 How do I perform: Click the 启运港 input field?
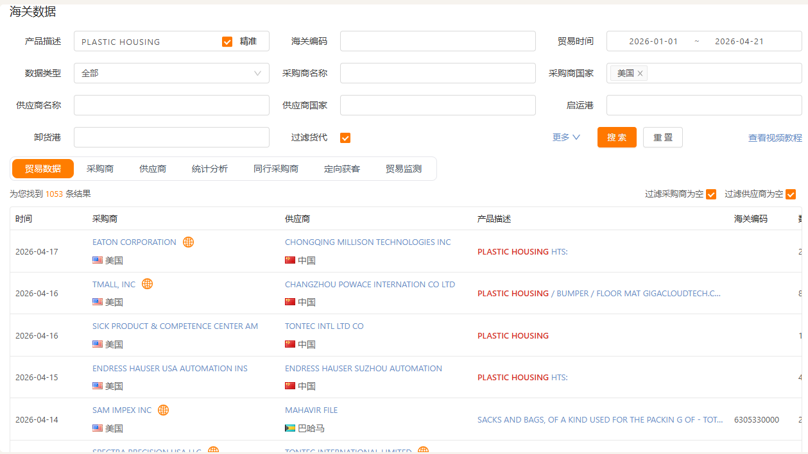[x=704, y=105]
